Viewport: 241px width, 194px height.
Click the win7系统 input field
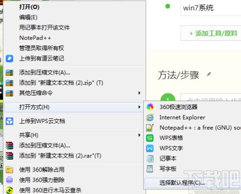point(211,8)
